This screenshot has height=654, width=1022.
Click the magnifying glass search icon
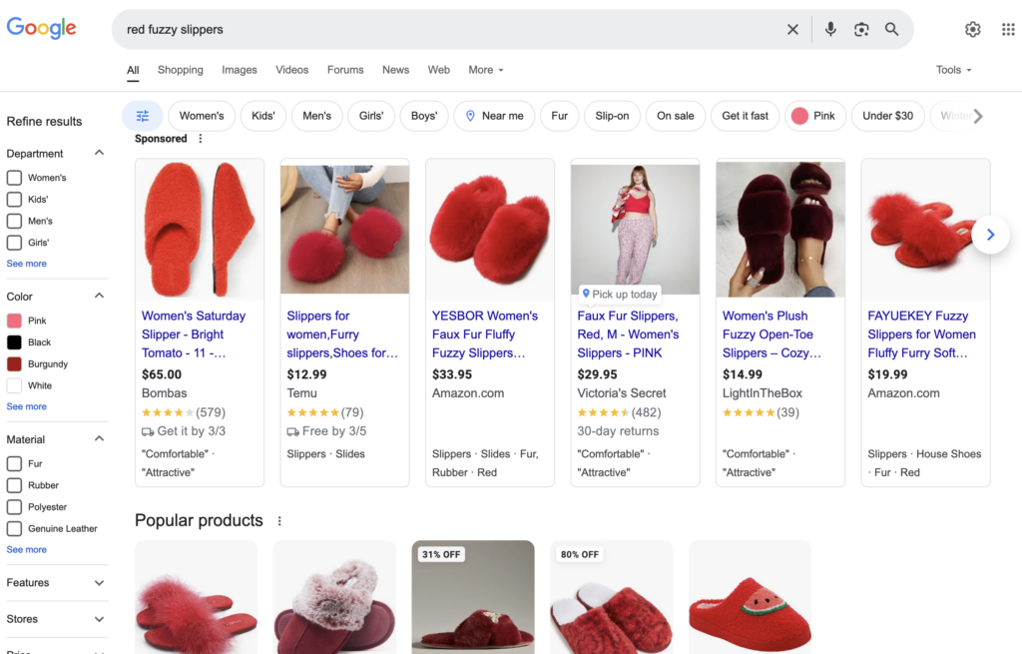[891, 29]
